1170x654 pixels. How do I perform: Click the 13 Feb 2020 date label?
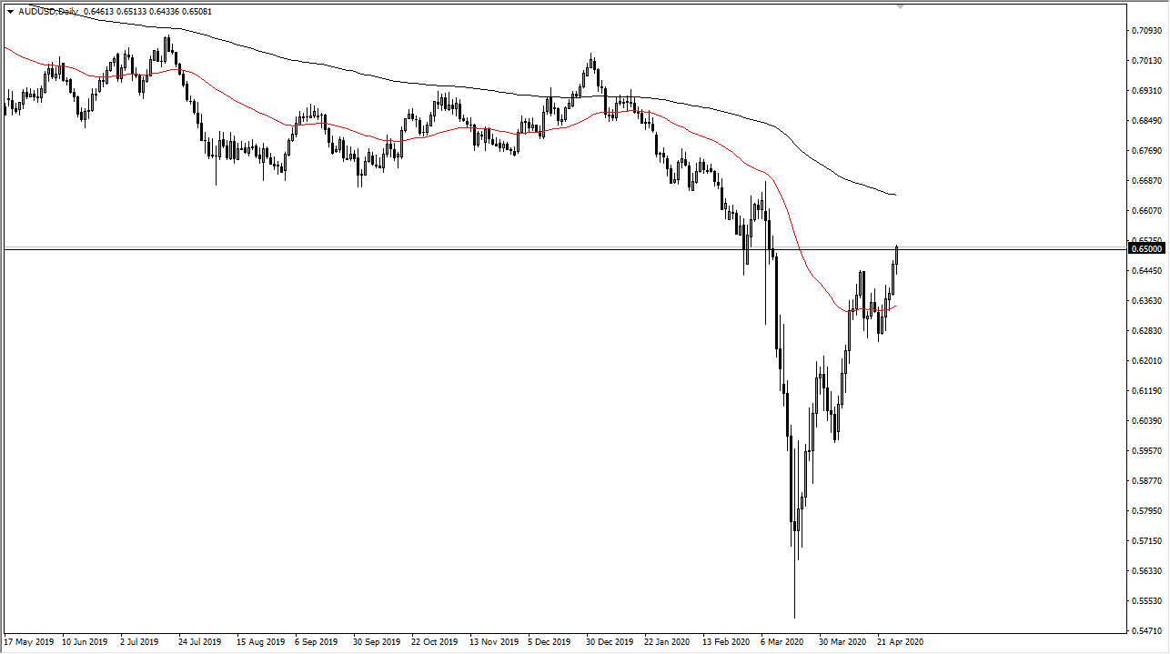pos(726,642)
